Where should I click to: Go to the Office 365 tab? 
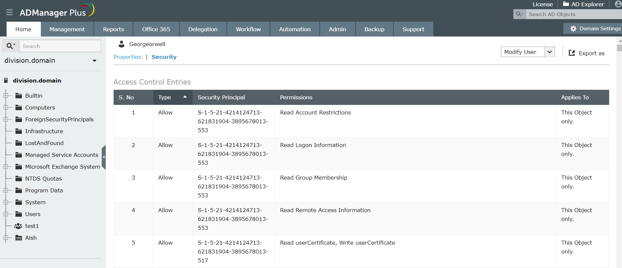tap(156, 29)
